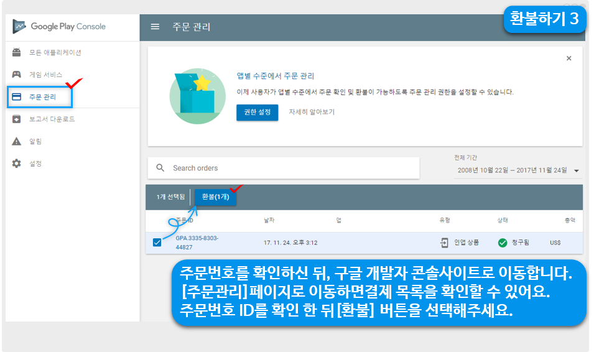This screenshot has height=352, width=594.
Task: Open order ID GPA.3335-8303-44827 link
Action: 197,243
